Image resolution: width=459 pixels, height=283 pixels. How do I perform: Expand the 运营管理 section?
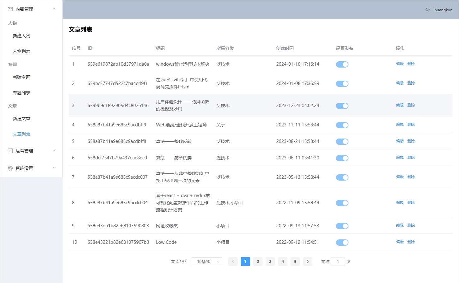tap(54, 151)
